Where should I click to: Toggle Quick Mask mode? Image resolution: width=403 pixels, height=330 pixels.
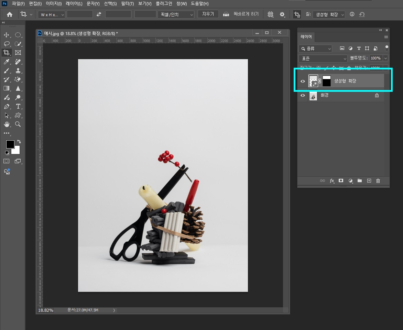click(7, 161)
